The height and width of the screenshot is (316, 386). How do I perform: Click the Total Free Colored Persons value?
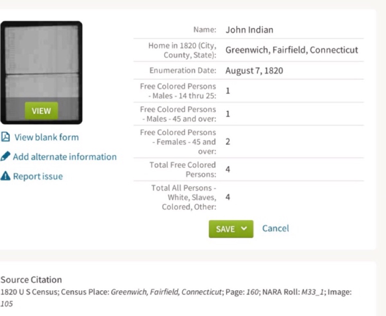228,169
